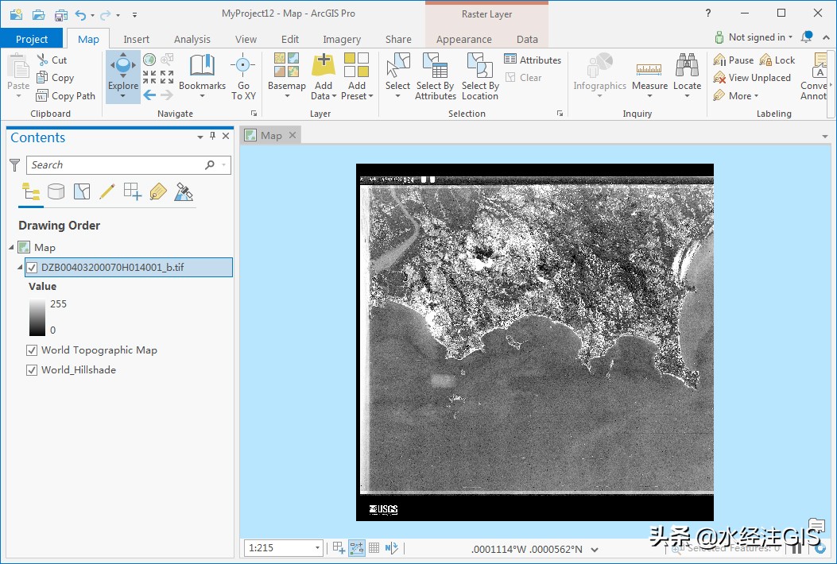The width and height of the screenshot is (837, 564).
Task: Open the map scale 1:215 dropdown
Action: click(317, 547)
